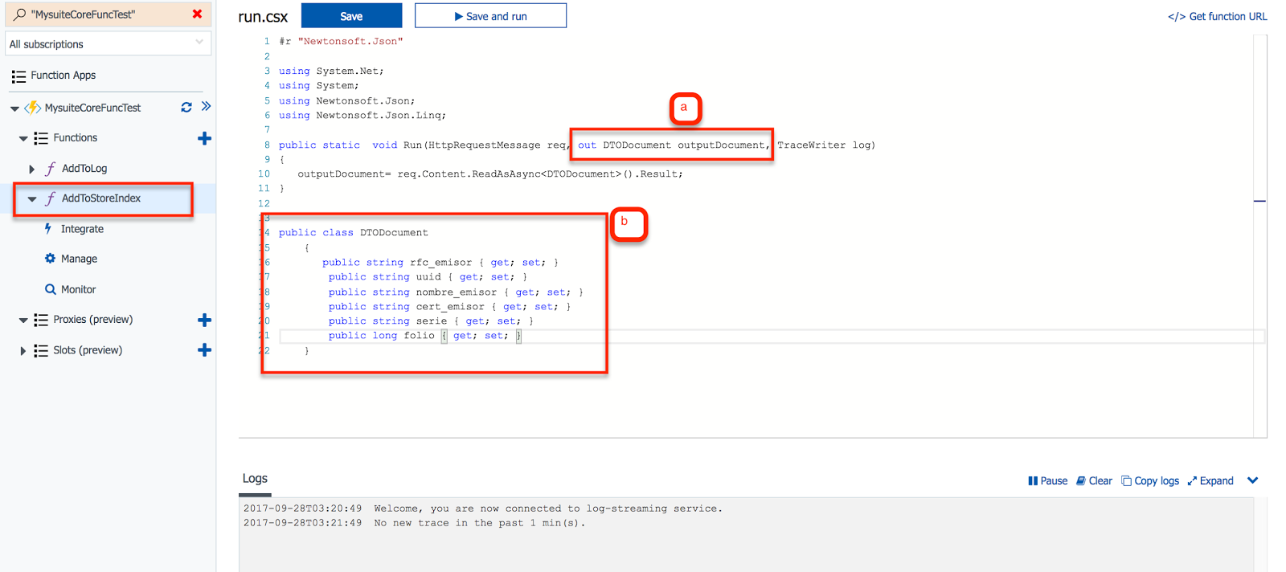Click the Monitor magnifier icon
The width and height of the screenshot is (1286, 572).
(x=50, y=289)
